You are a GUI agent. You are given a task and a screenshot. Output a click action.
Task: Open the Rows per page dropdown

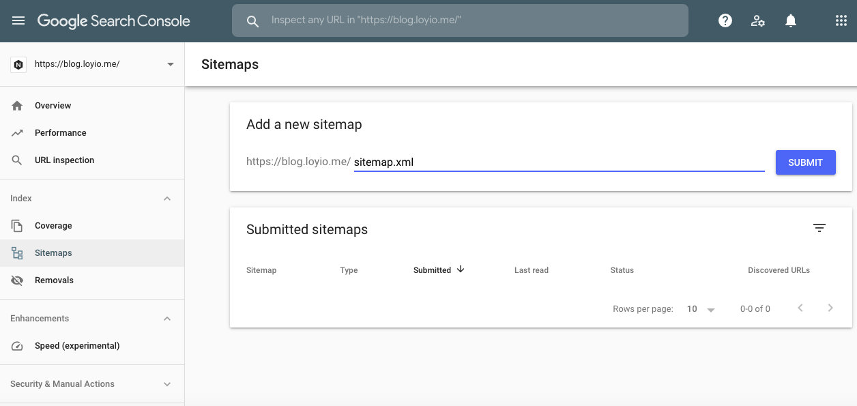(x=701, y=309)
